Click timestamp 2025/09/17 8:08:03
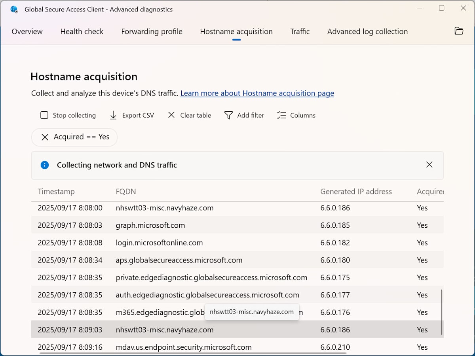 tap(70, 225)
